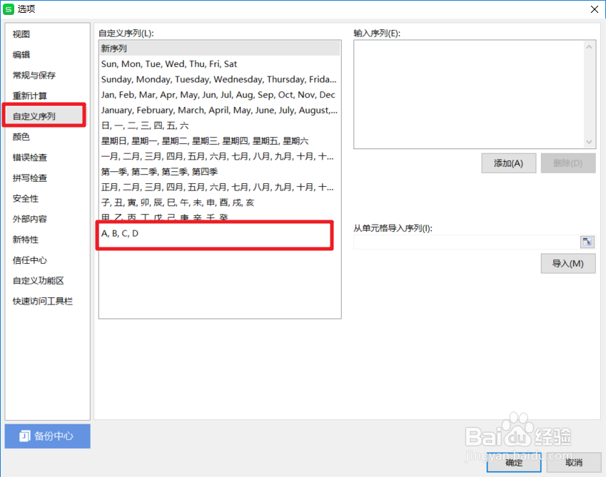Click the 导入(M) button
This screenshot has height=477, width=606.
tap(567, 264)
